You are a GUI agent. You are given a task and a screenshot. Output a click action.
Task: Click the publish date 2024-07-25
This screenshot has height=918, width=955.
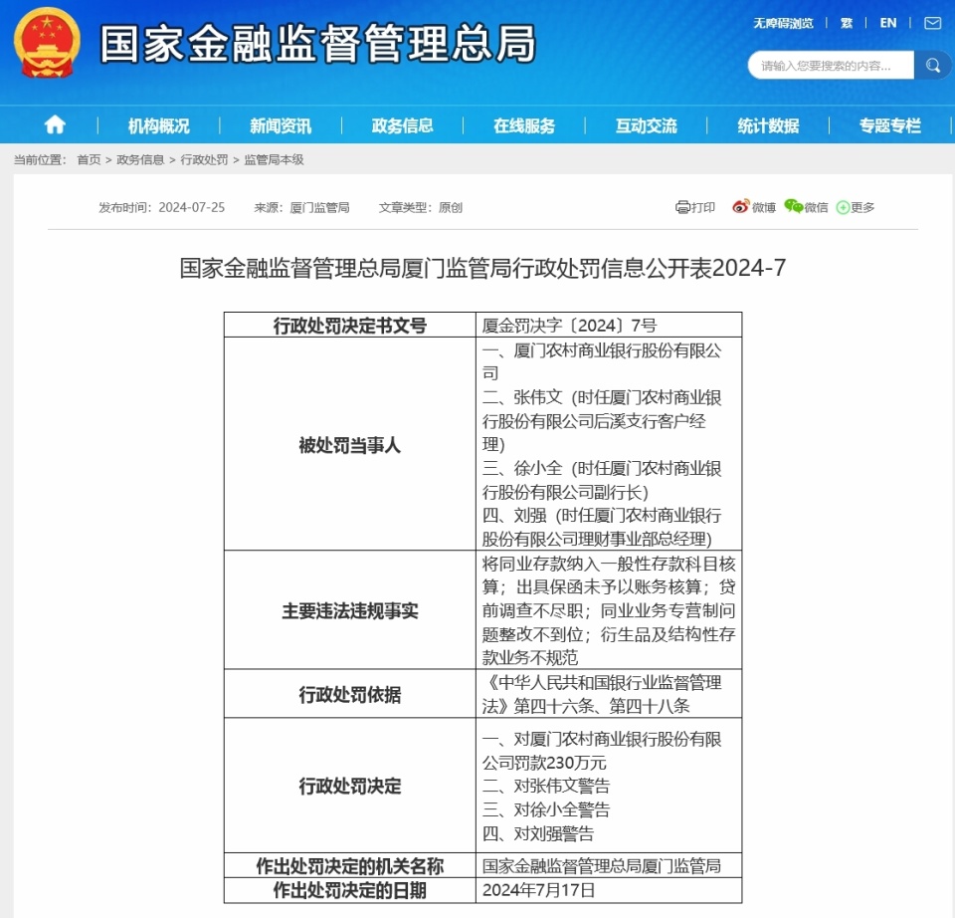tap(191, 207)
